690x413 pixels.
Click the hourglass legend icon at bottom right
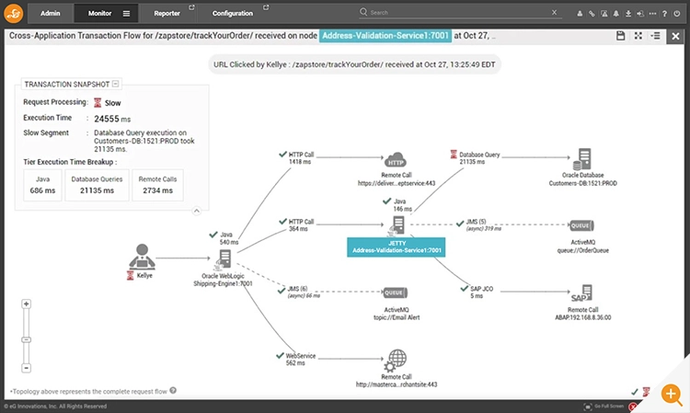click(x=646, y=391)
